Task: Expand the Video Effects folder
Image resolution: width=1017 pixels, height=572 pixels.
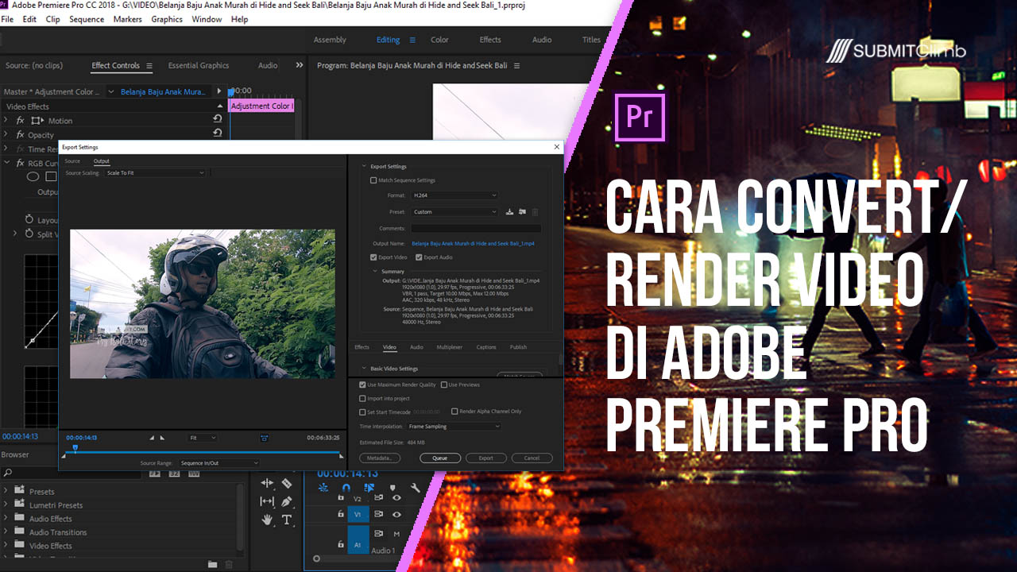Action: [6, 546]
